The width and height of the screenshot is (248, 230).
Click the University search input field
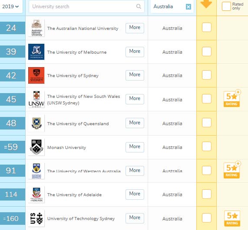[86, 6]
